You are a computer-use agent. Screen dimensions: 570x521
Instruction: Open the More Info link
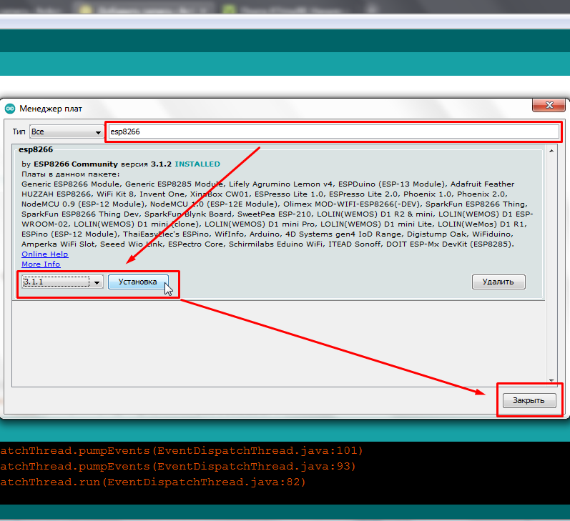(x=41, y=264)
